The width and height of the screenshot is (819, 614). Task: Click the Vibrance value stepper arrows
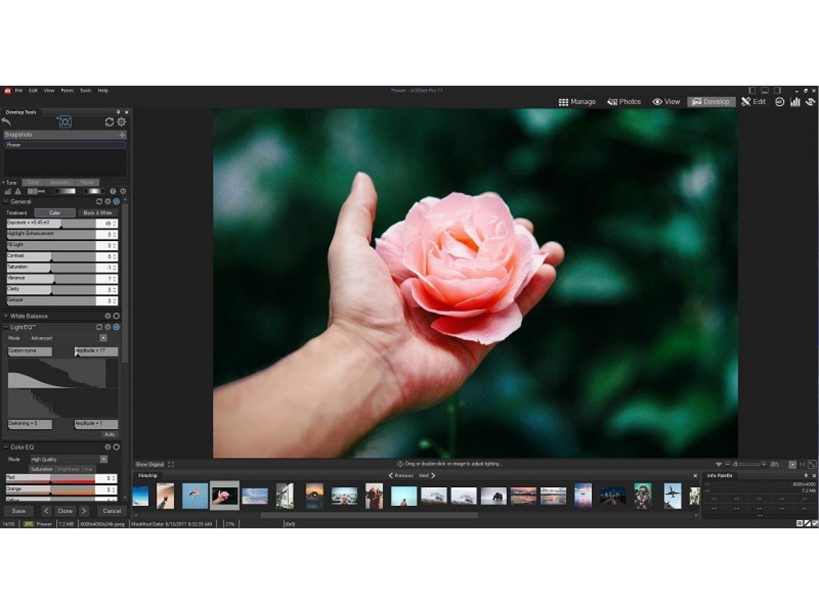click(115, 279)
